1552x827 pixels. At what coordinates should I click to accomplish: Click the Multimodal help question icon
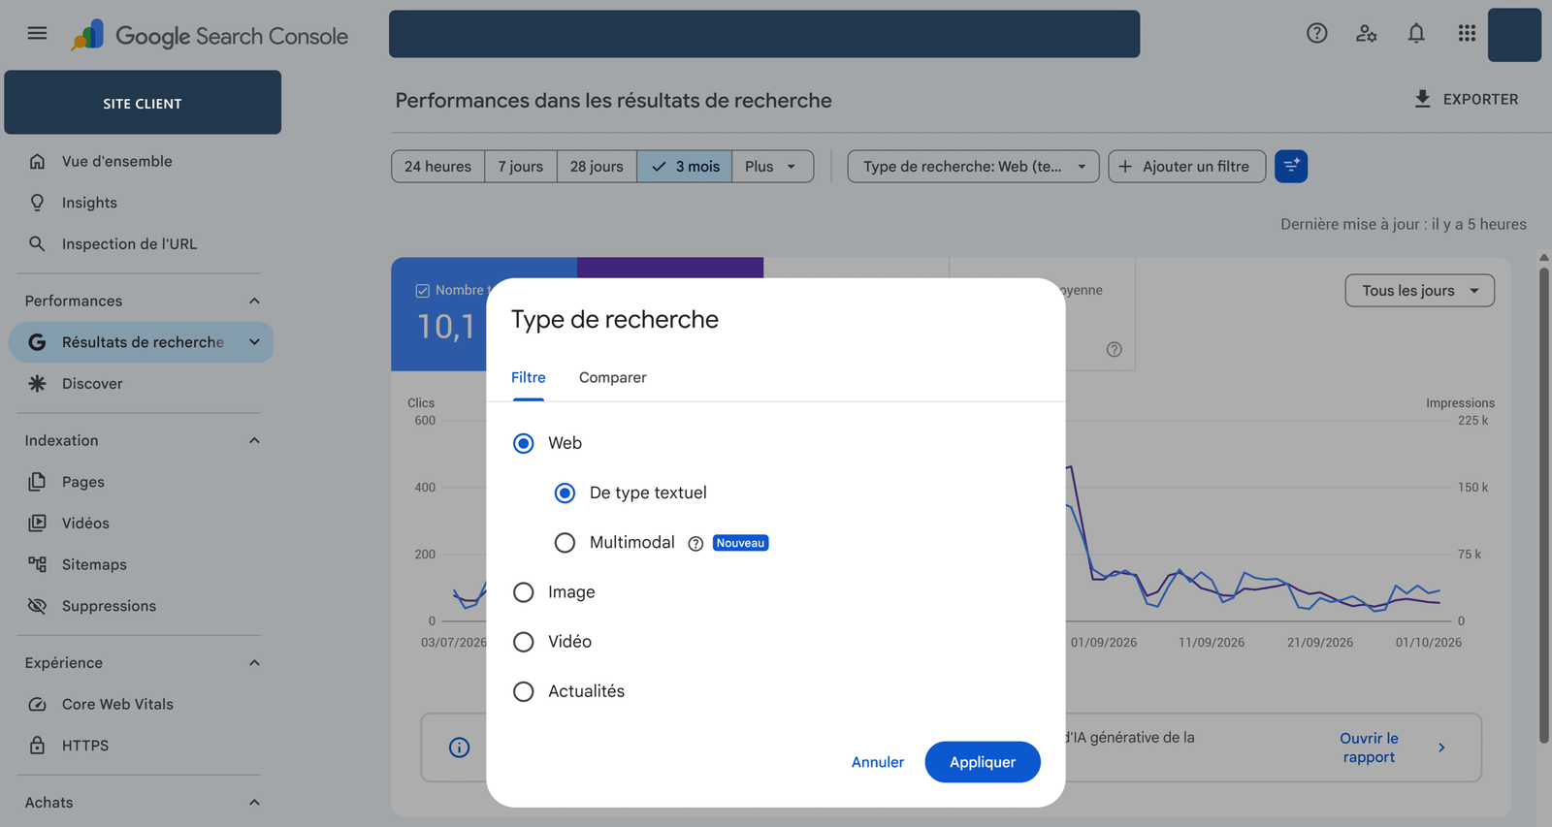coord(695,544)
